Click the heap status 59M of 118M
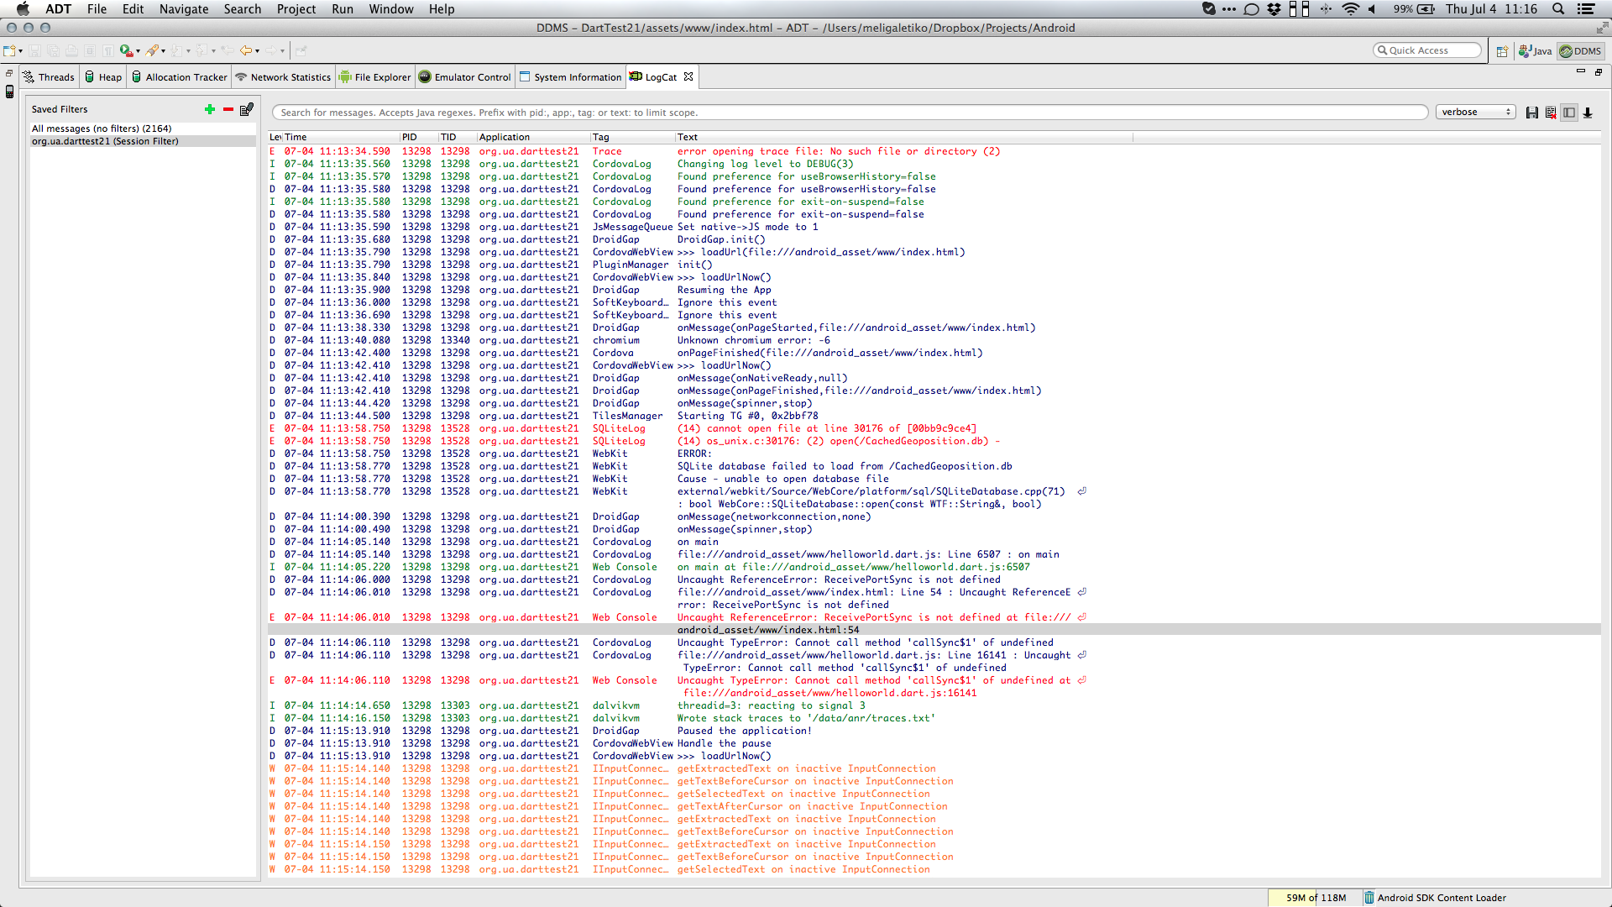This screenshot has height=907, width=1612. (1315, 898)
